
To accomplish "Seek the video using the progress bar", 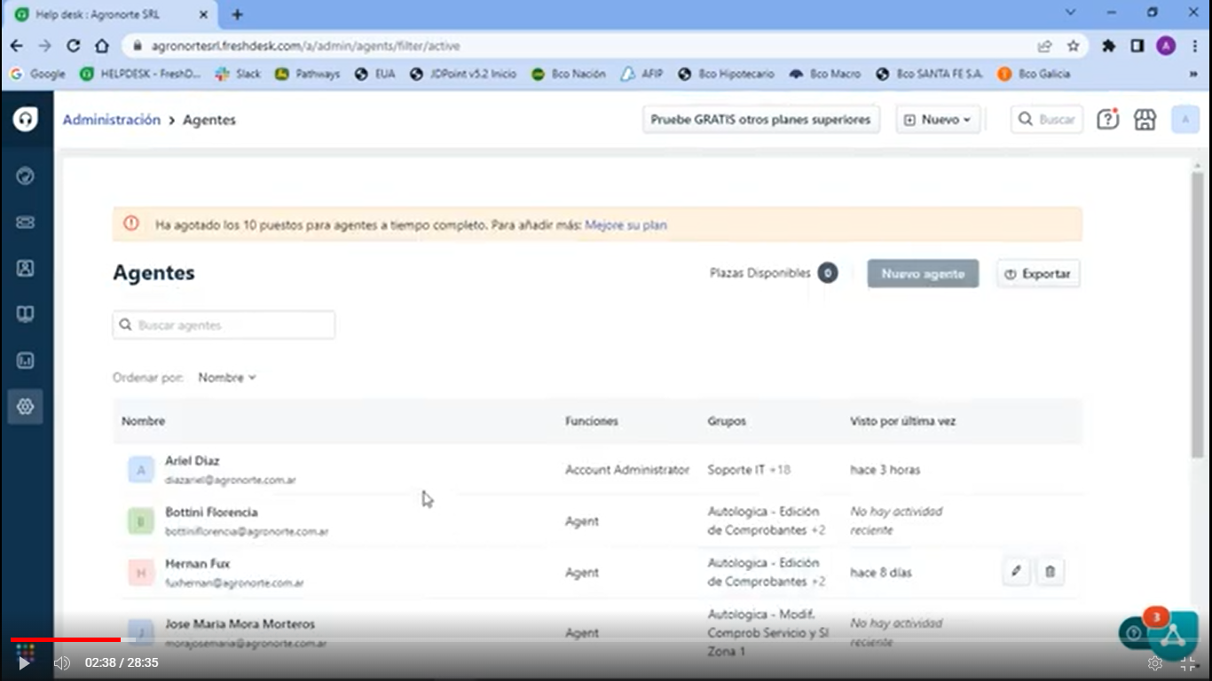I will 606,639.
